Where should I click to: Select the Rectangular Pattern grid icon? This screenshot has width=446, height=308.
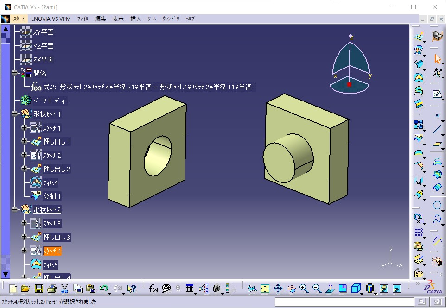point(419,232)
